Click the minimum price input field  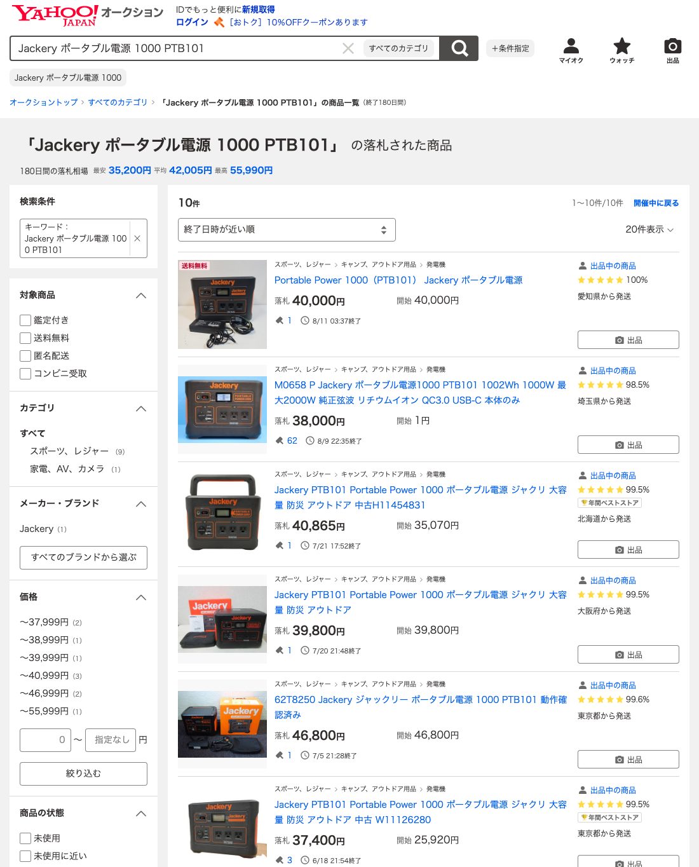45,740
